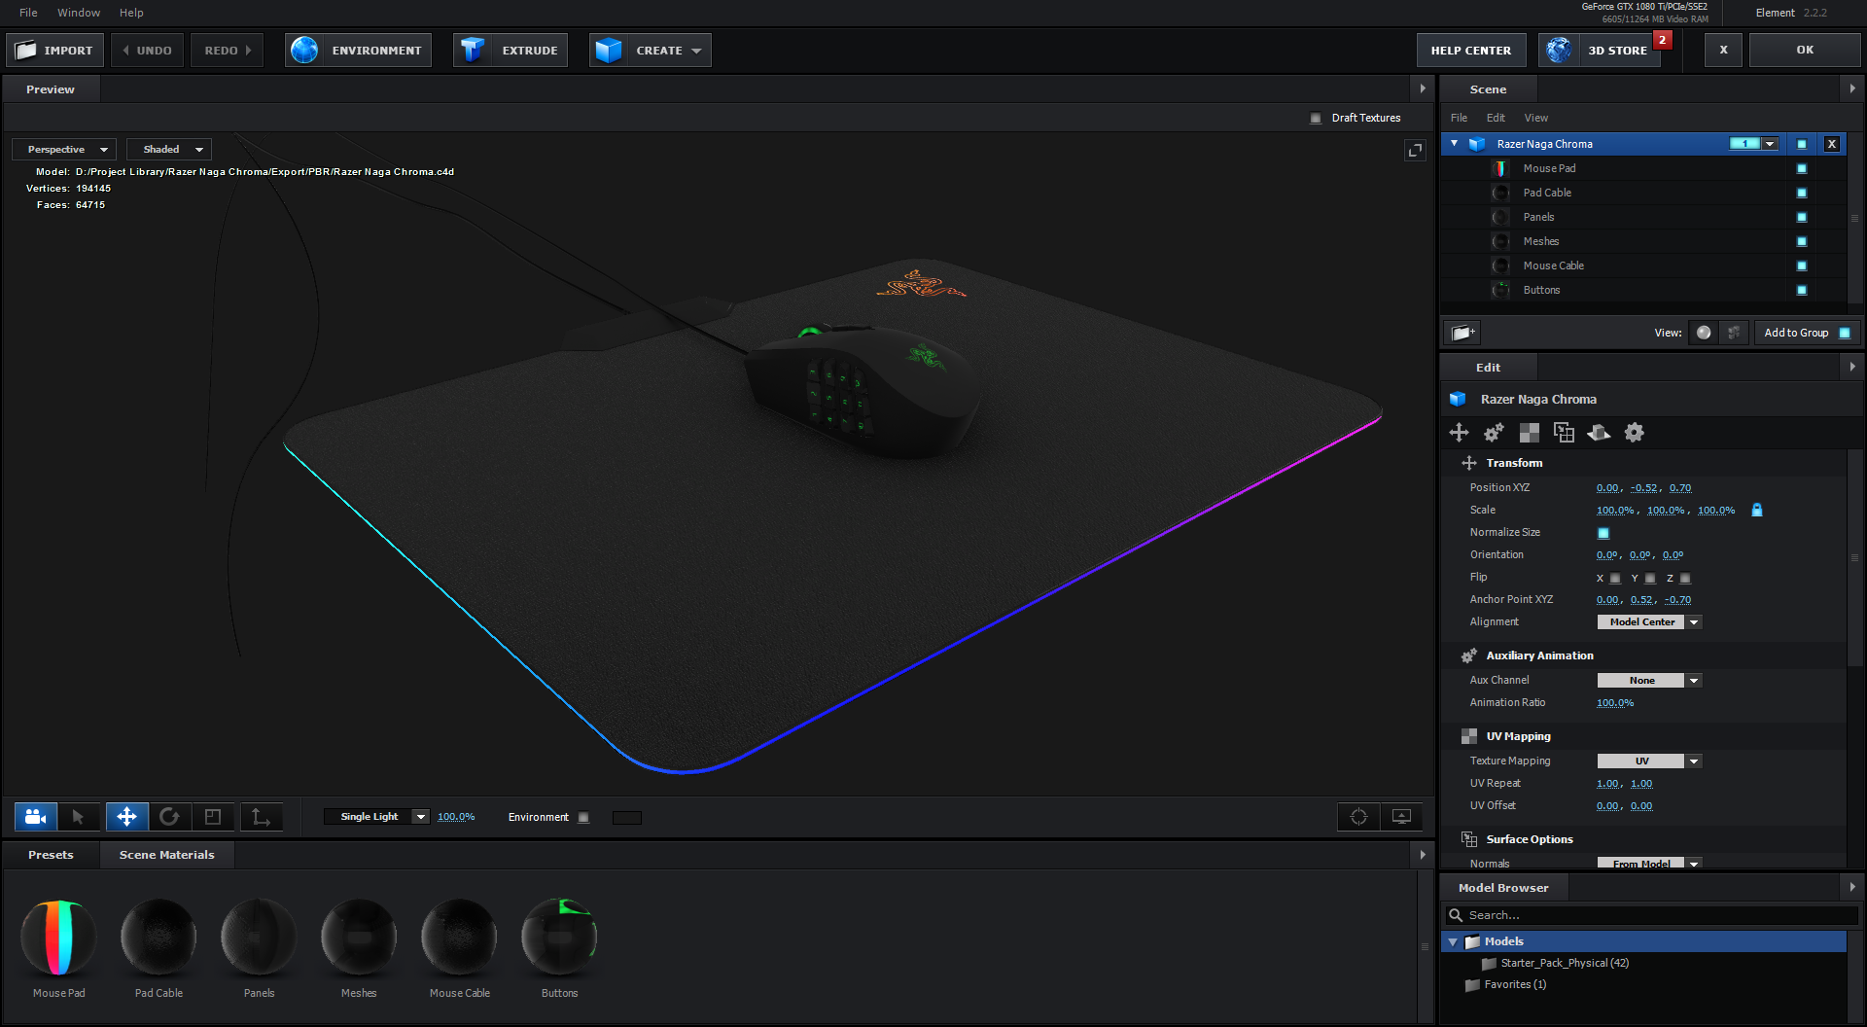Activate the scale tool
This screenshot has width=1867, height=1027.
click(213, 817)
